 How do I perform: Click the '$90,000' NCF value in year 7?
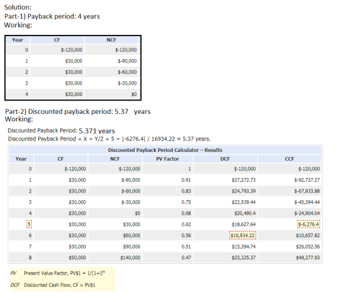132,247
